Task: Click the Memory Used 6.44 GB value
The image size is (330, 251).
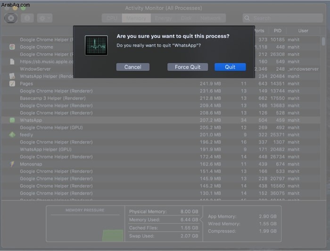Action: [189, 220]
